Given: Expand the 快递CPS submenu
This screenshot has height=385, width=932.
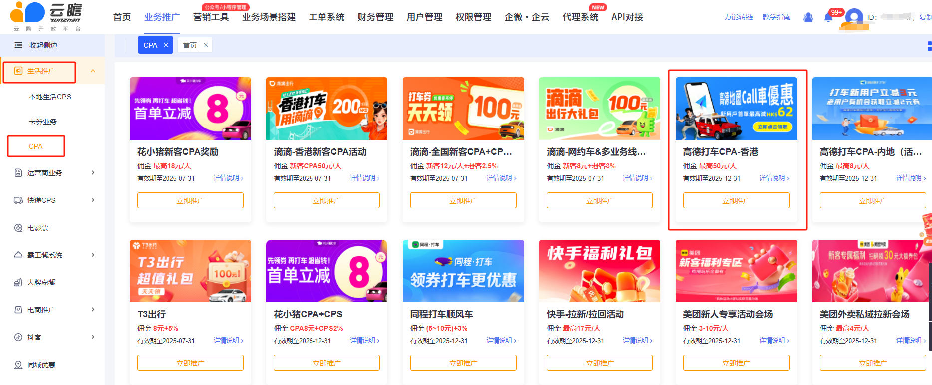Looking at the screenshot, I should tap(93, 200).
